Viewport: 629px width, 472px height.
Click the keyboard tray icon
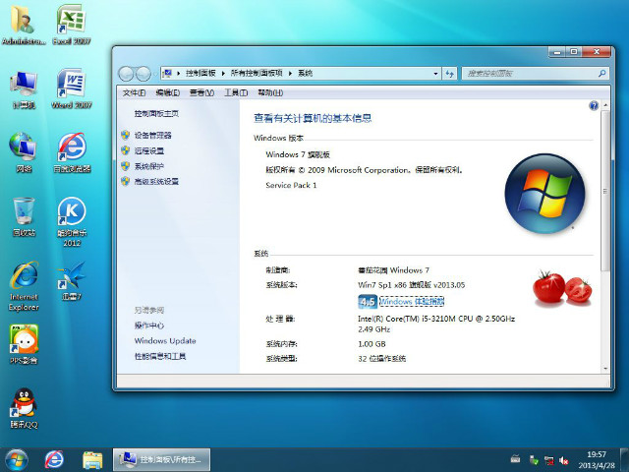pyautogui.click(x=515, y=459)
